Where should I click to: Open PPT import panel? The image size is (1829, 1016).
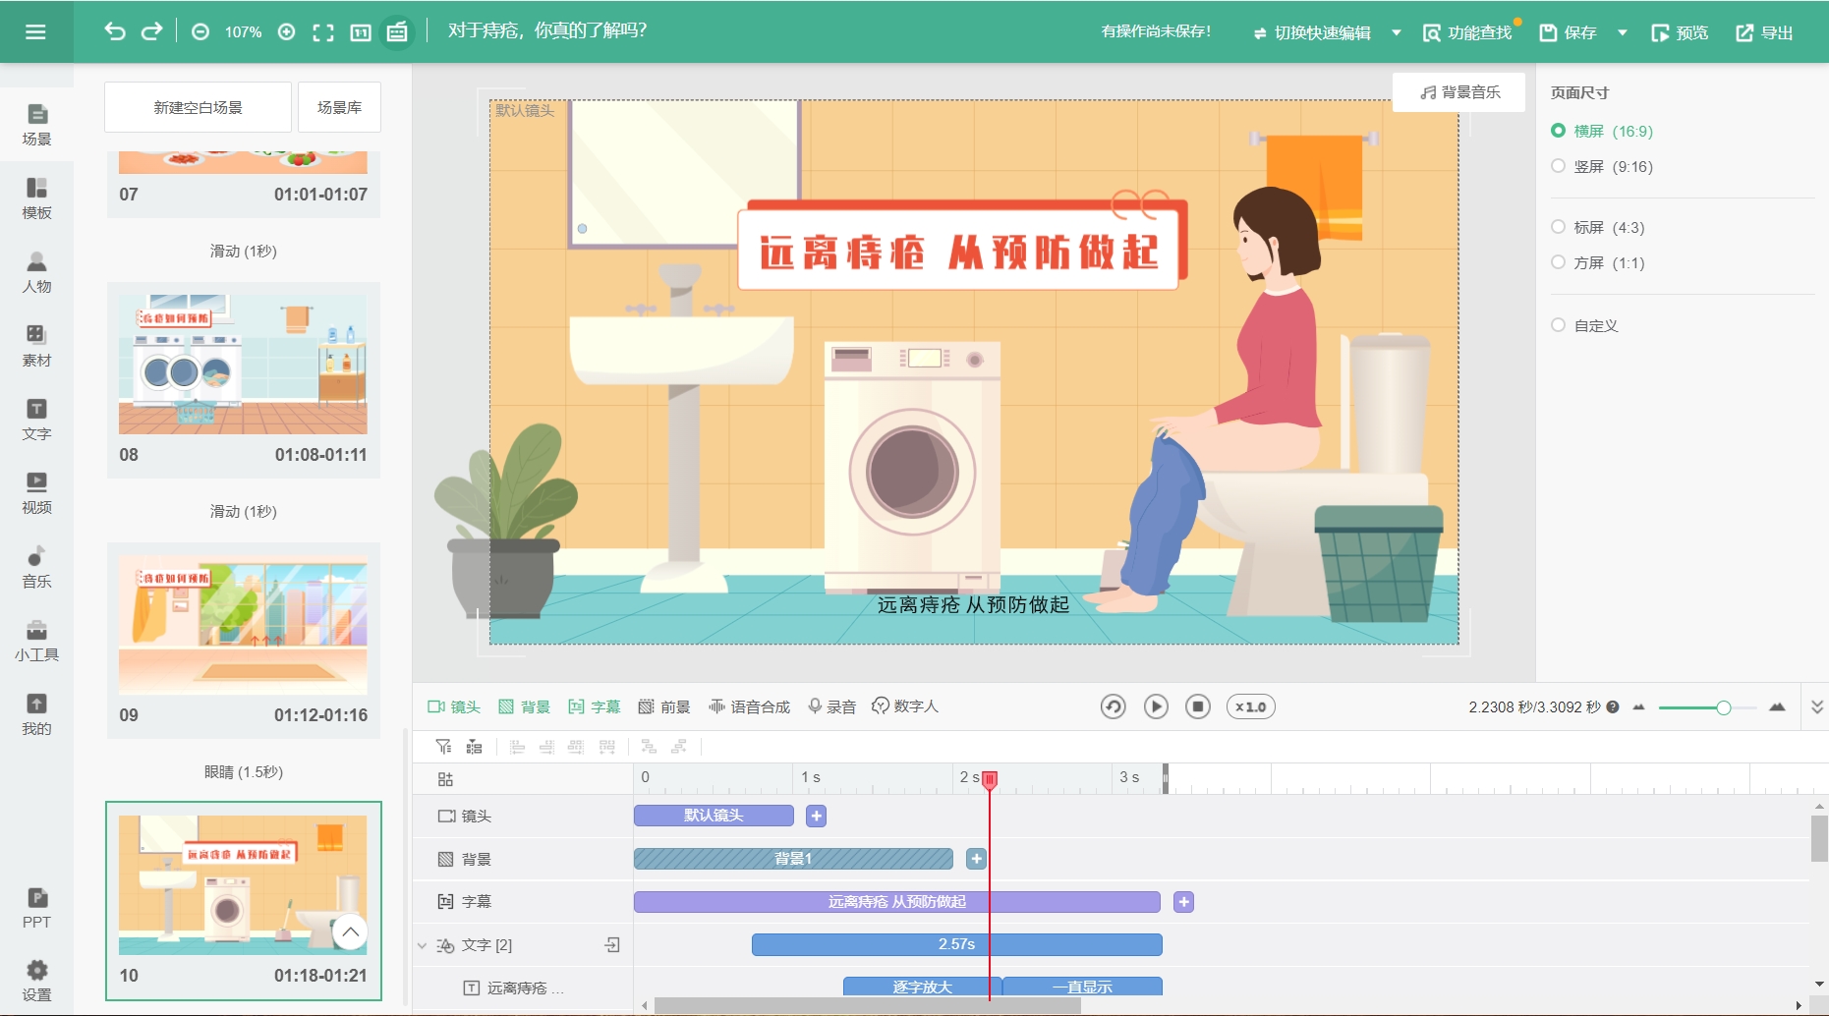pos(36,908)
